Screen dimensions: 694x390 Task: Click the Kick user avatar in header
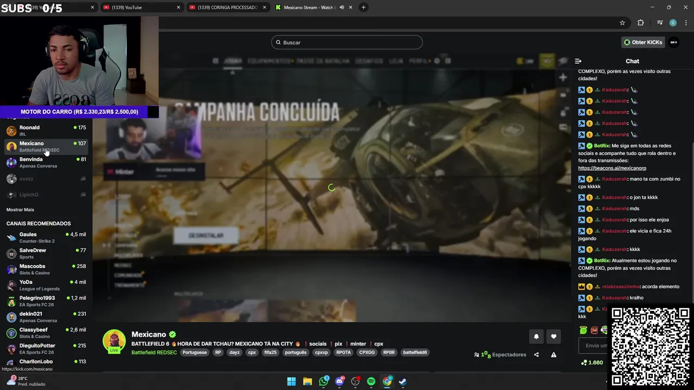(674, 42)
